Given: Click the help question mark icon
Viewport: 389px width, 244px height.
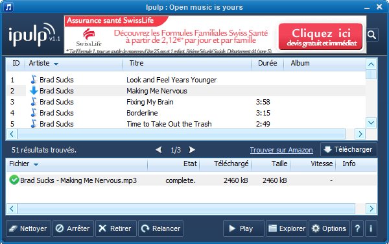Looking at the screenshot, I should point(357,228).
